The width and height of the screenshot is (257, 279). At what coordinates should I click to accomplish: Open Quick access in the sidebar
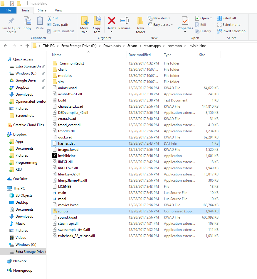[x=23, y=59]
